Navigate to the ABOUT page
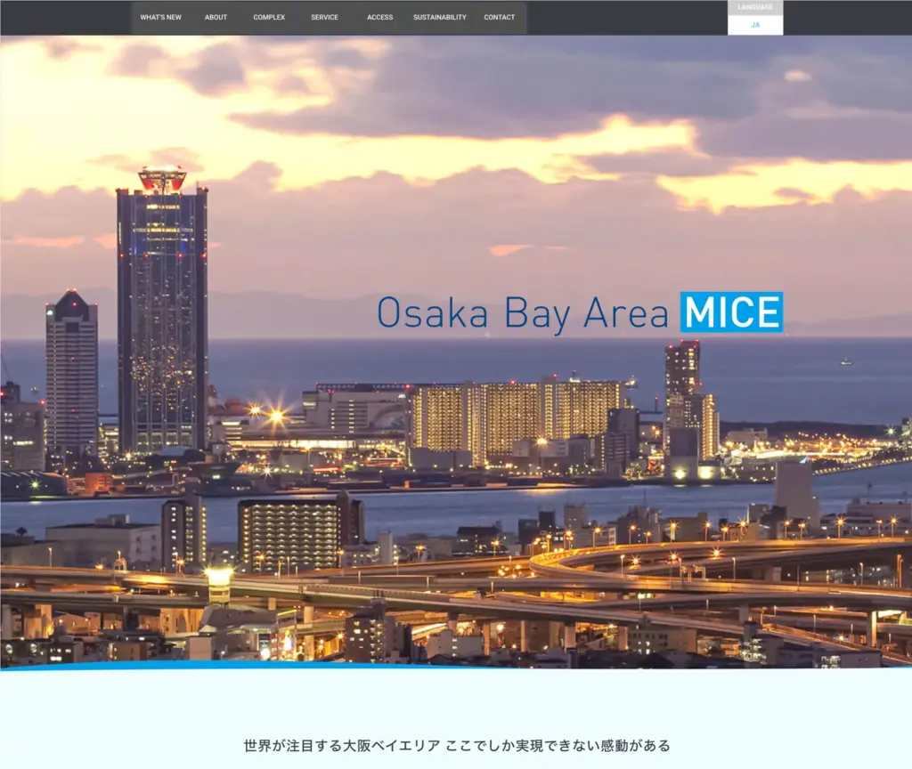This screenshot has height=769, width=912. click(216, 16)
